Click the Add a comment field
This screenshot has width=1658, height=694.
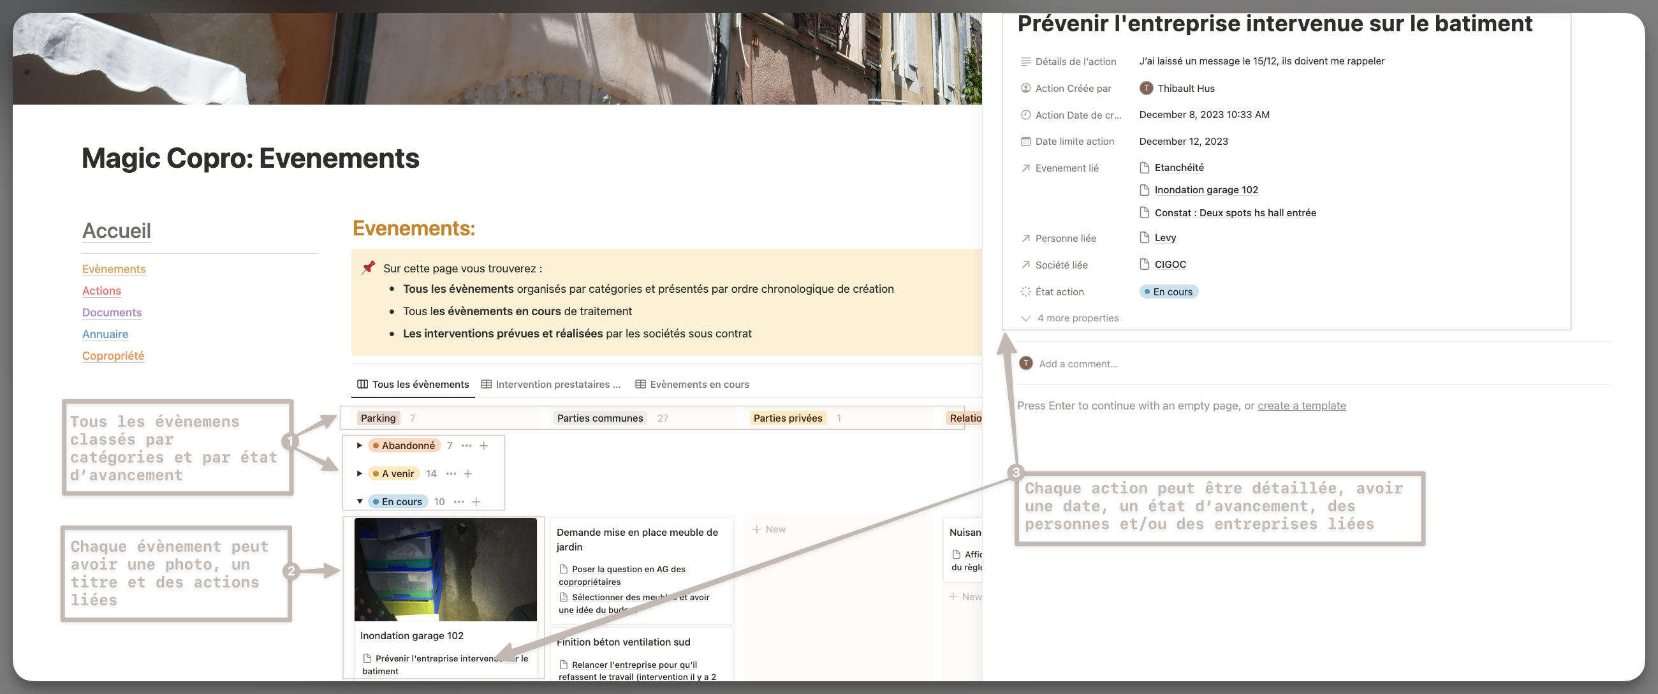[1078, 364]
